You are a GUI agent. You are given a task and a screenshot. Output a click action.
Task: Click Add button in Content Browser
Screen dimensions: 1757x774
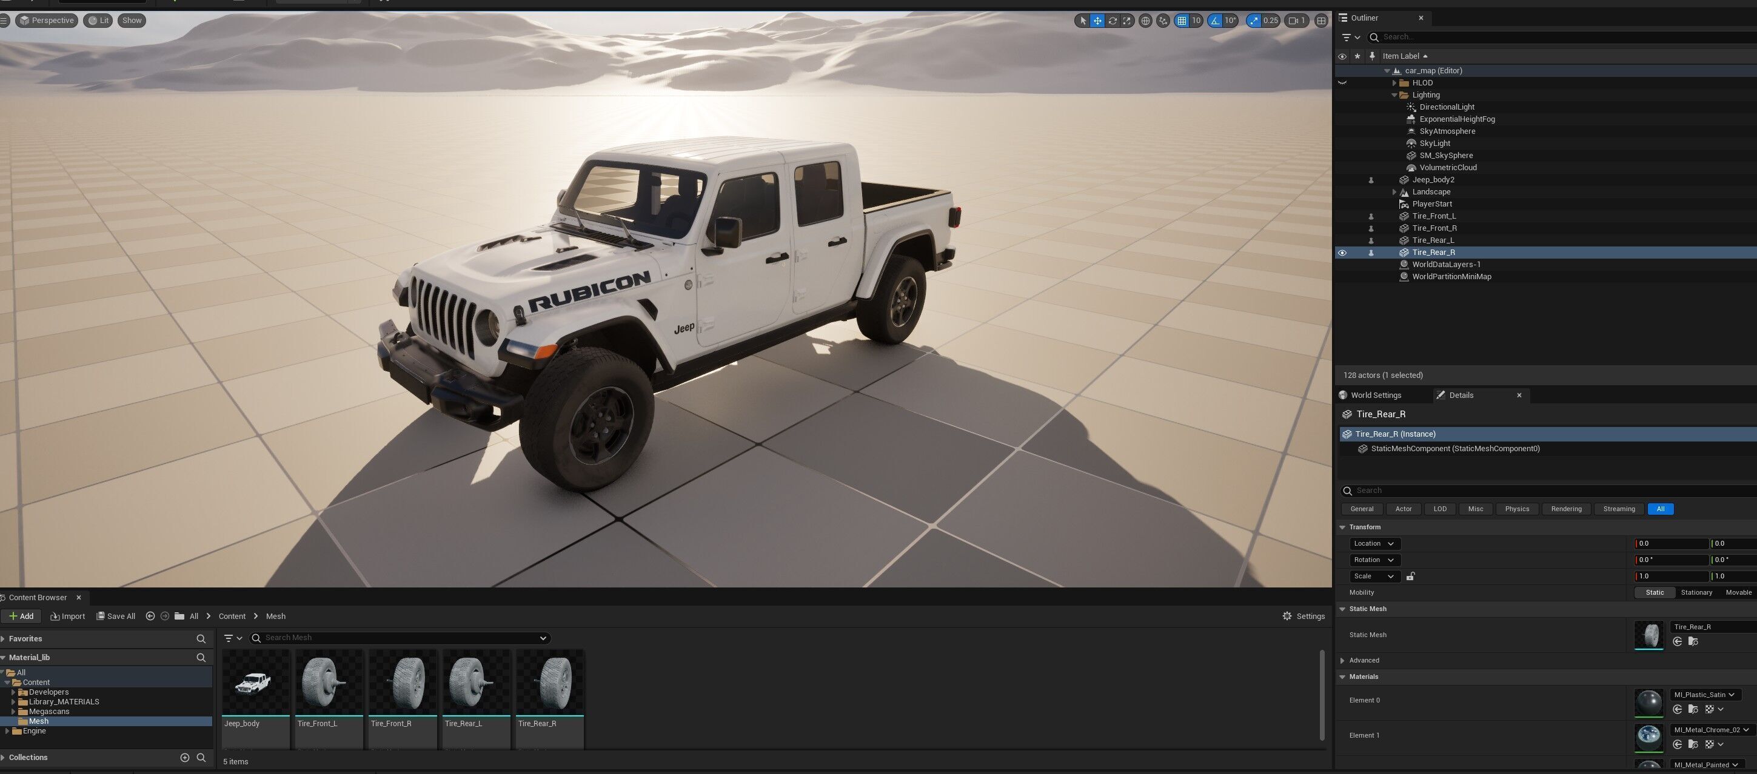coord(21,617)
